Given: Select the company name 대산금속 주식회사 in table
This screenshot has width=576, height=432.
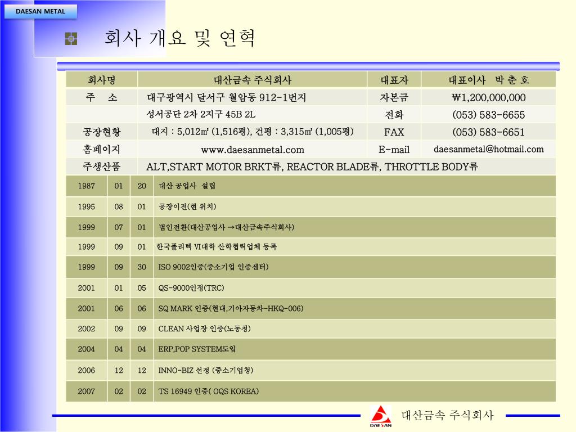Looking at the screenshot, I should click(x=253, y=80).
